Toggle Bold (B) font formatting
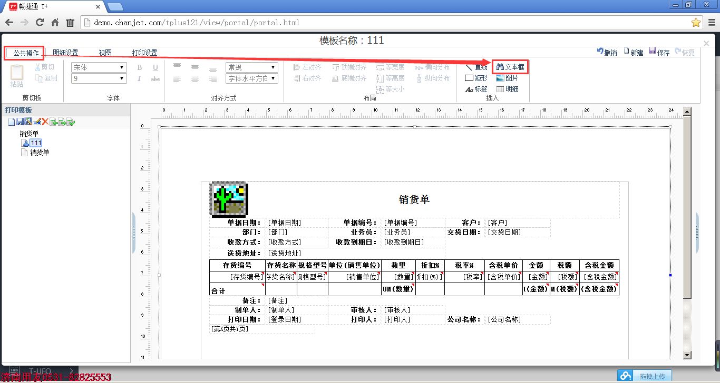The width and height of the screenshot is (720, 383). coord(140,67)
